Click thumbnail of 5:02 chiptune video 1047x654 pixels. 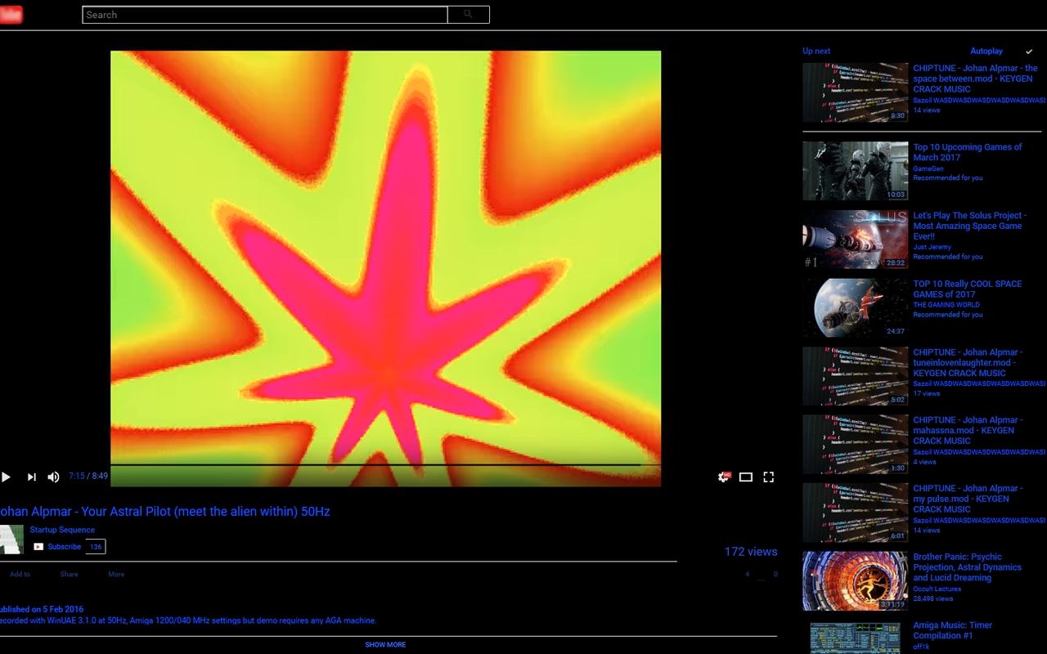pos(856,376)
